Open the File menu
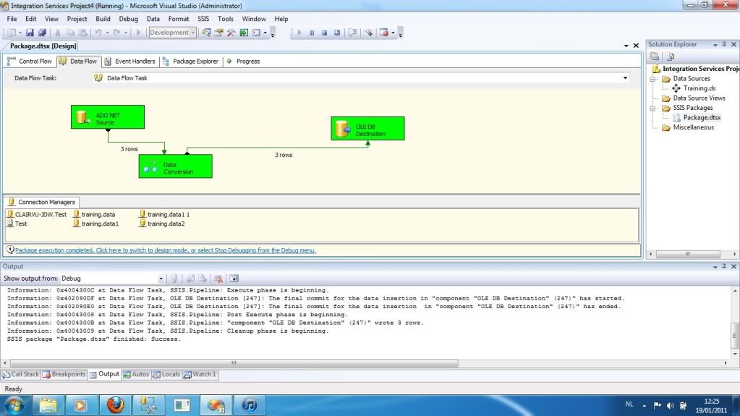740x416 pixels. pyautogui.click(x=12, y=19)
